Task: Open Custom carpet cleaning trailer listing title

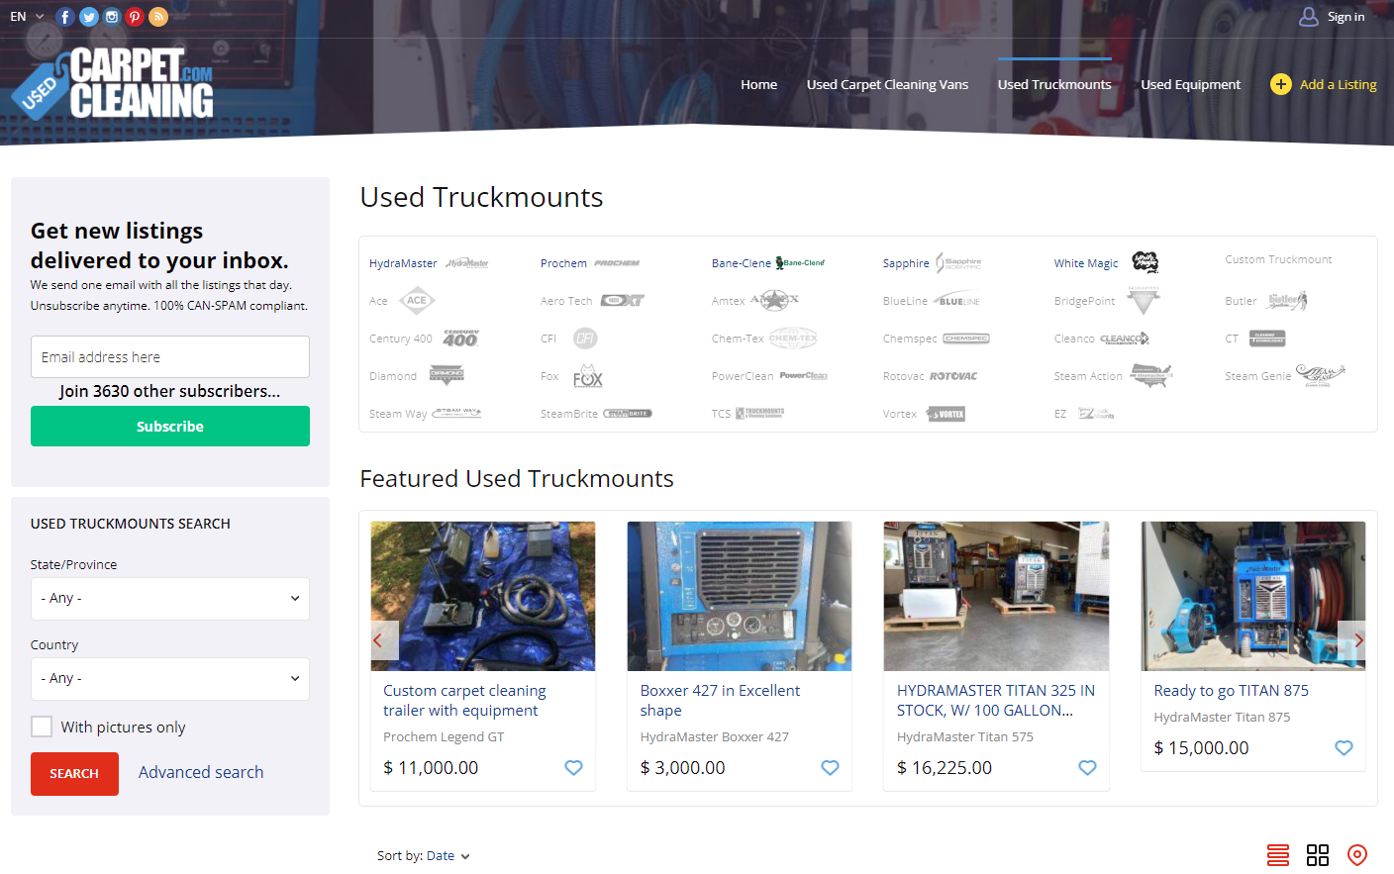Action: click(x=464, y=701)
